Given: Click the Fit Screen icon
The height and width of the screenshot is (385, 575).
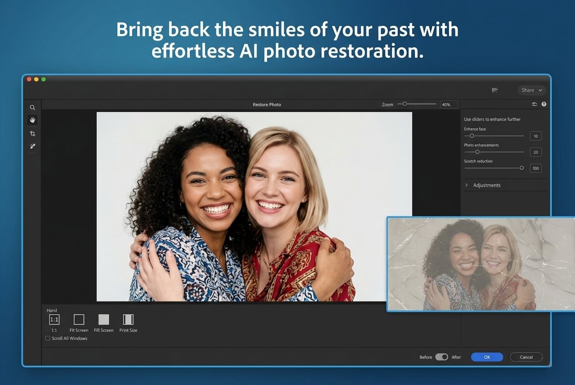Looking at the screenshot, I should pyautogui.click(x=79, y=319).
